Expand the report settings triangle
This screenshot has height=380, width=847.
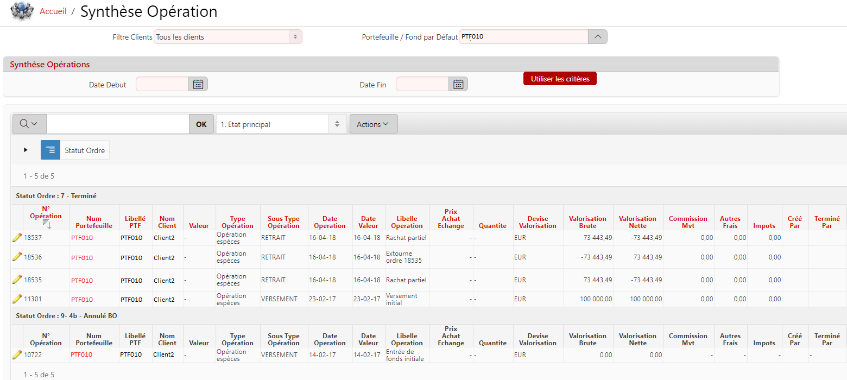point(26,150)
